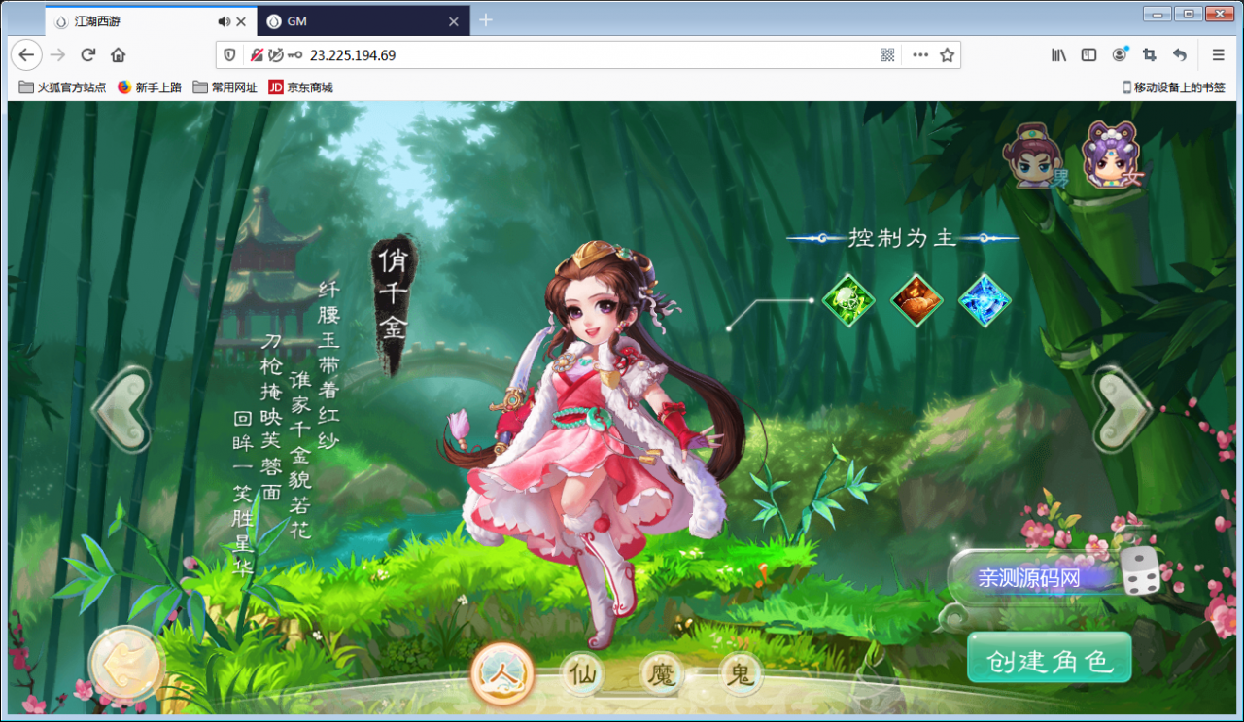Unmute audio on the 江湖西游 tab

tap(225, 19)
